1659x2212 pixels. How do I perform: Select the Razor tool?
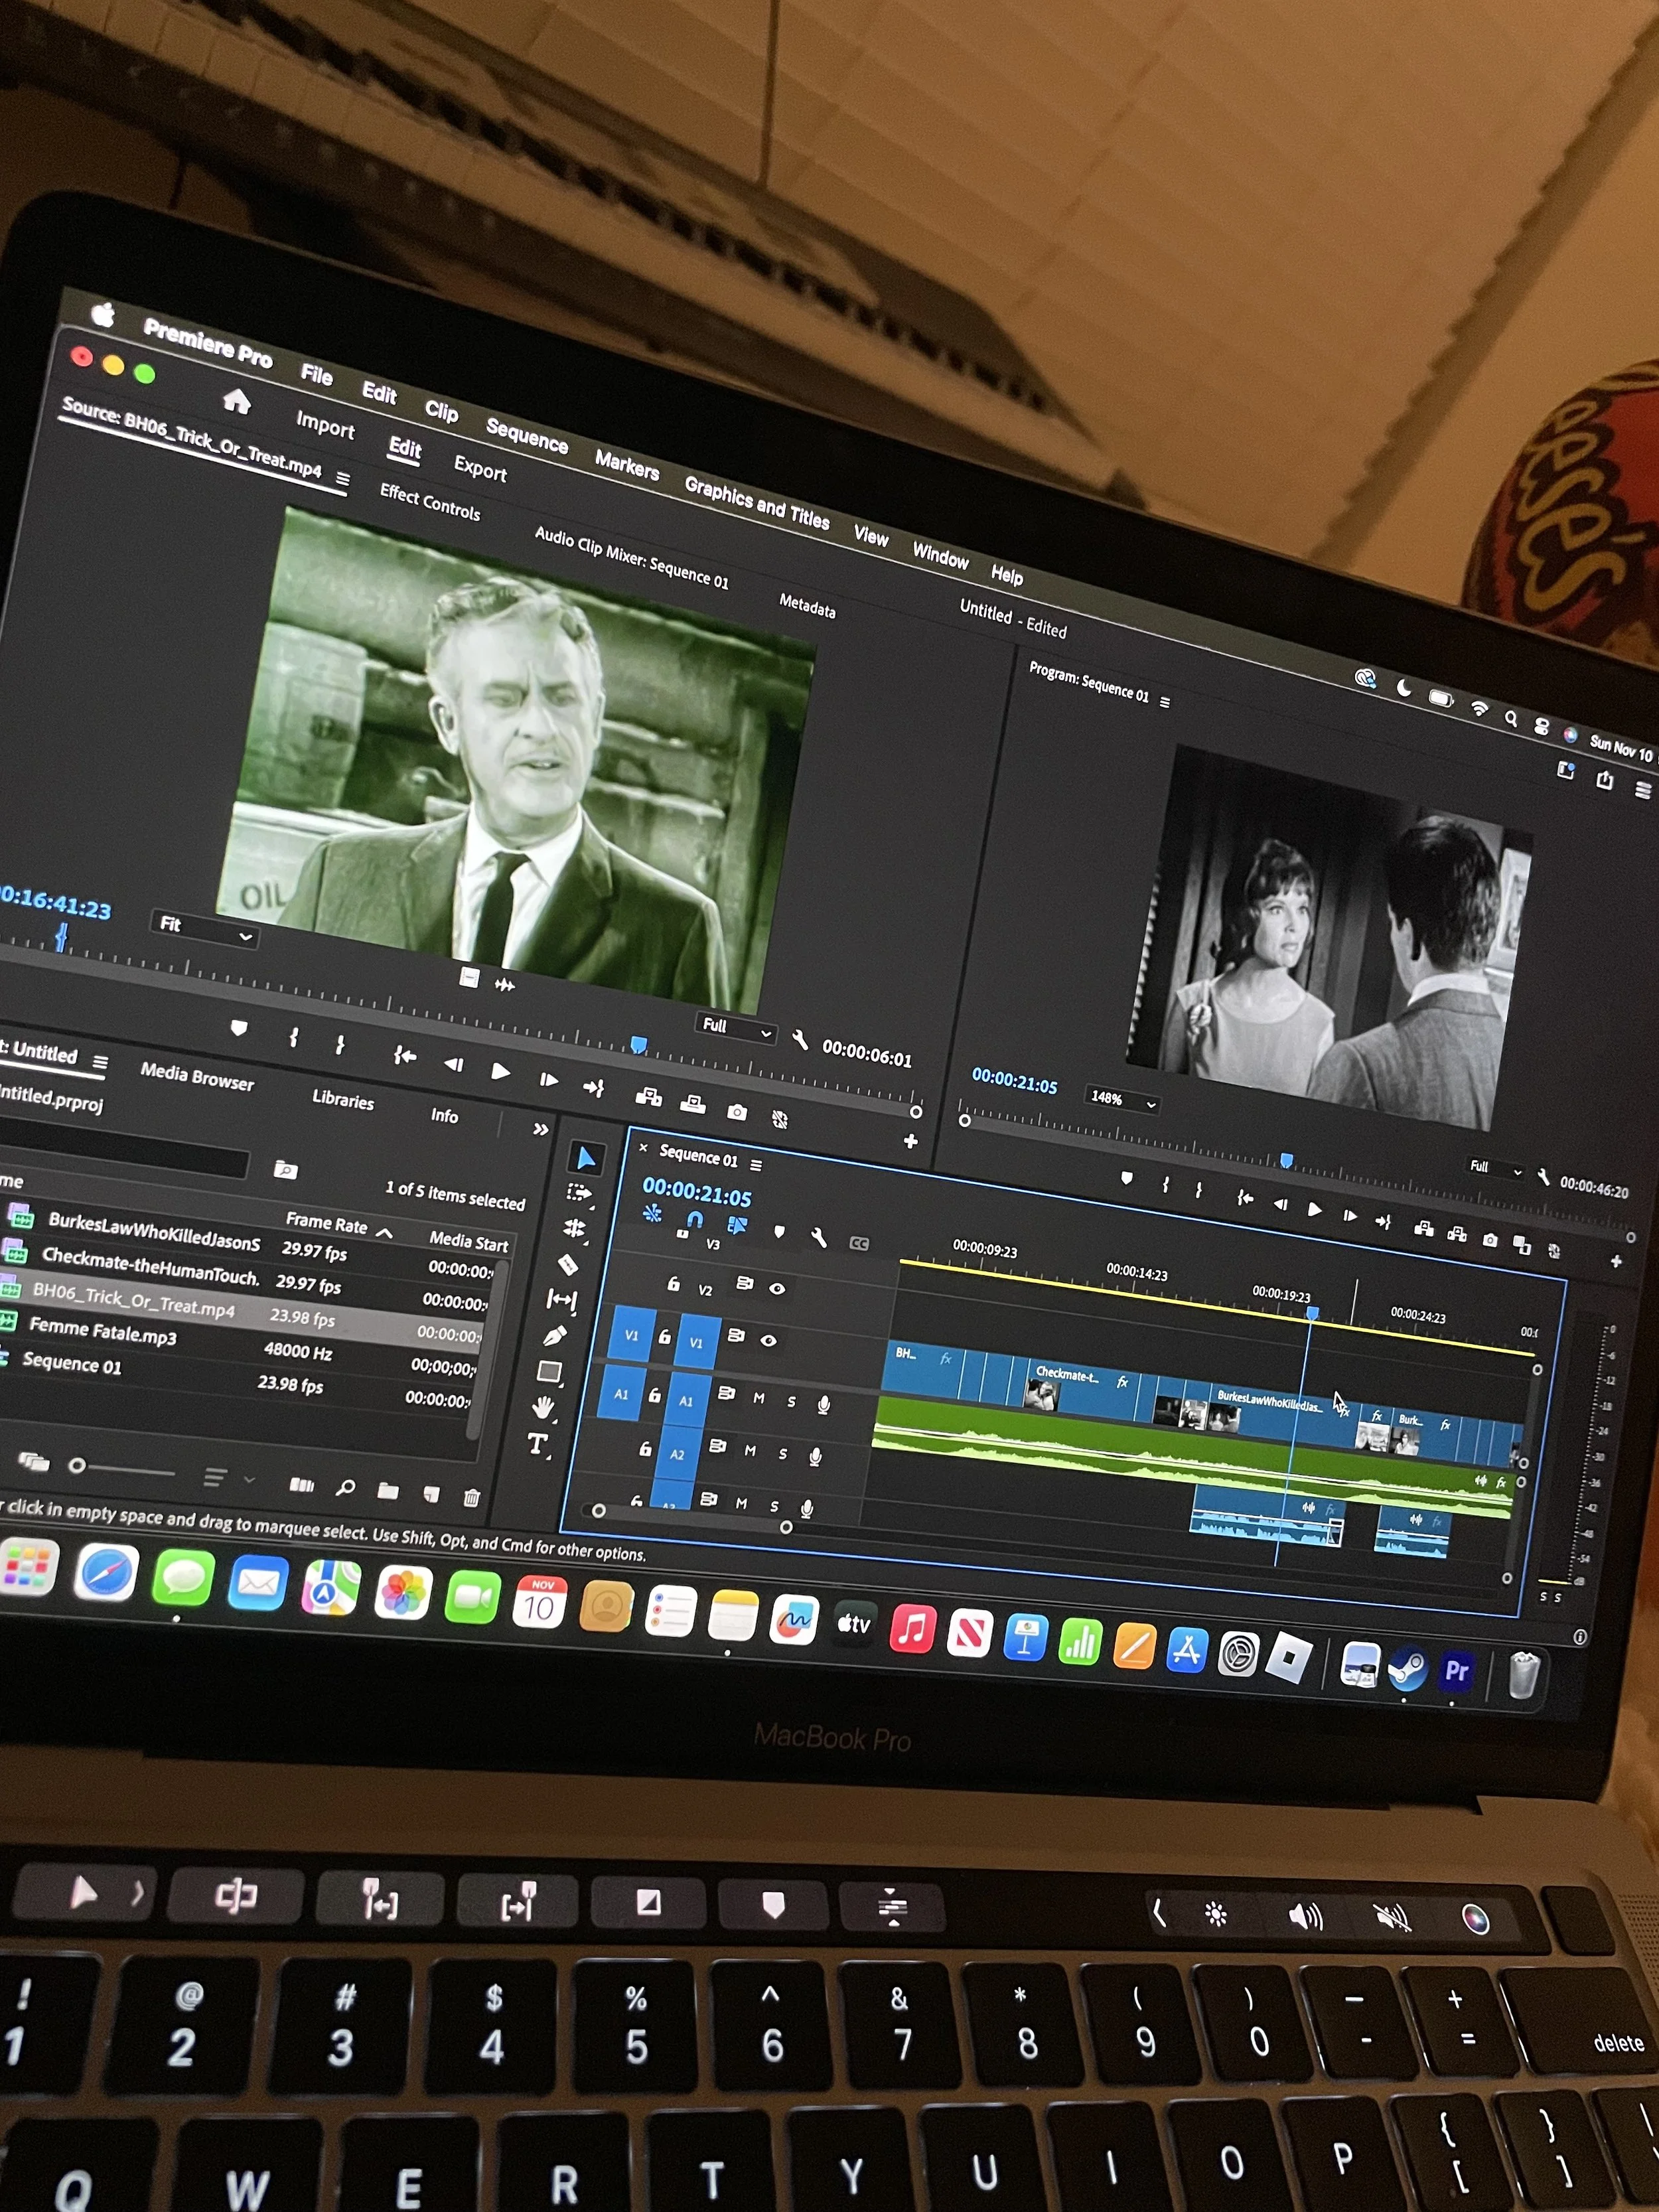[x=568, y=1265]
